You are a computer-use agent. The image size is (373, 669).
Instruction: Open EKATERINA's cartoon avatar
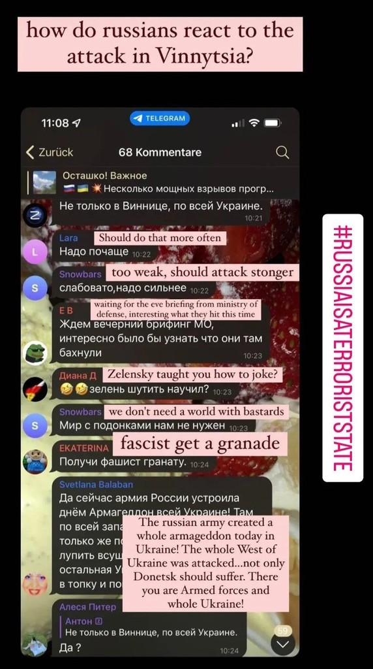click(35, 462)
